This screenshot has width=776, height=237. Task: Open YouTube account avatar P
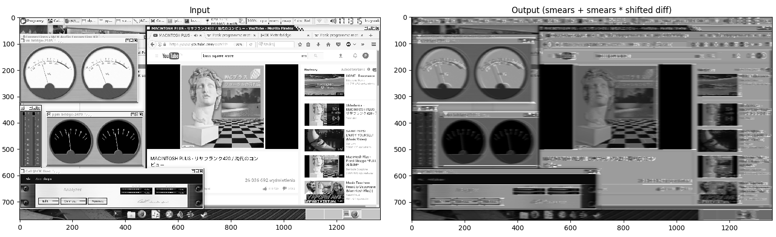(x=365, y=56)
